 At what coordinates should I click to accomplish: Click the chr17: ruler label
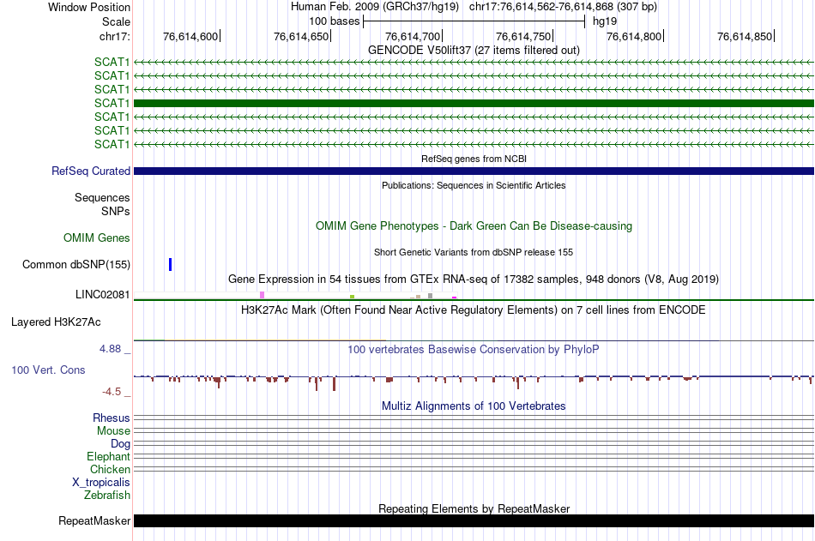tap(114, 36)
